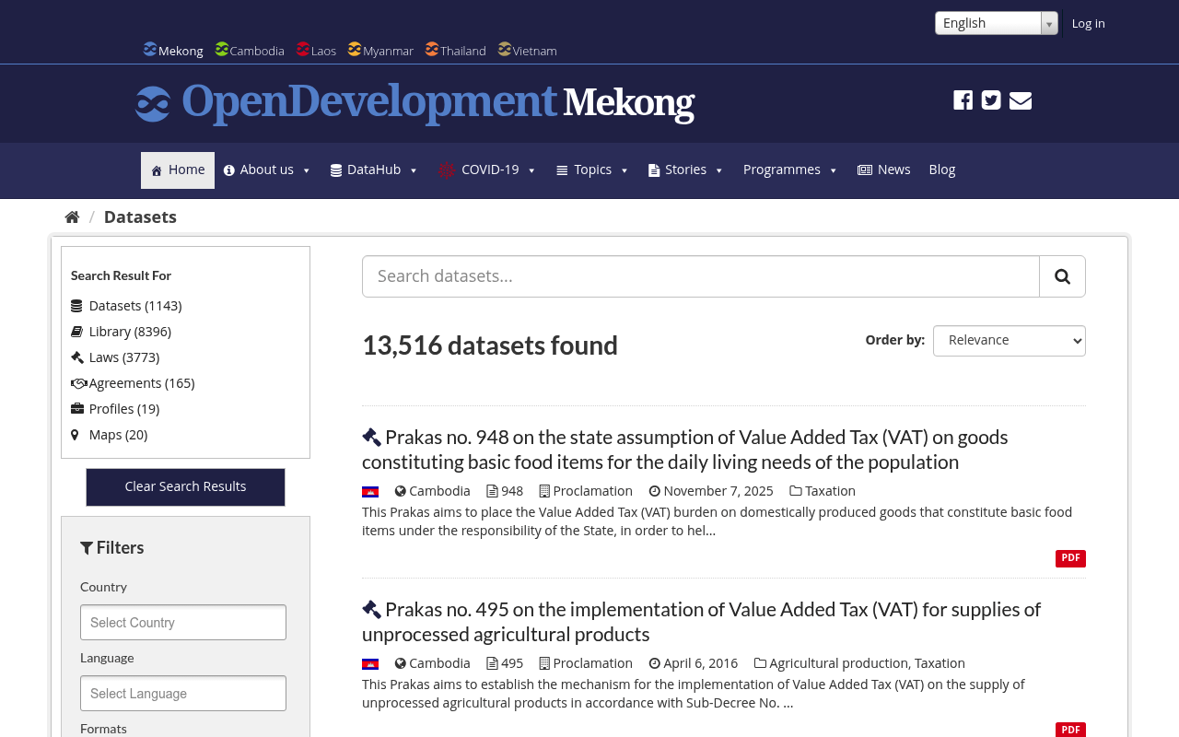Filter by Library (8396) results
This screenshot has height=737, width=1179.
click(130, 332)
